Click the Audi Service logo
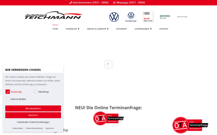Screen dimensions: 217x135 click(148, 17)
